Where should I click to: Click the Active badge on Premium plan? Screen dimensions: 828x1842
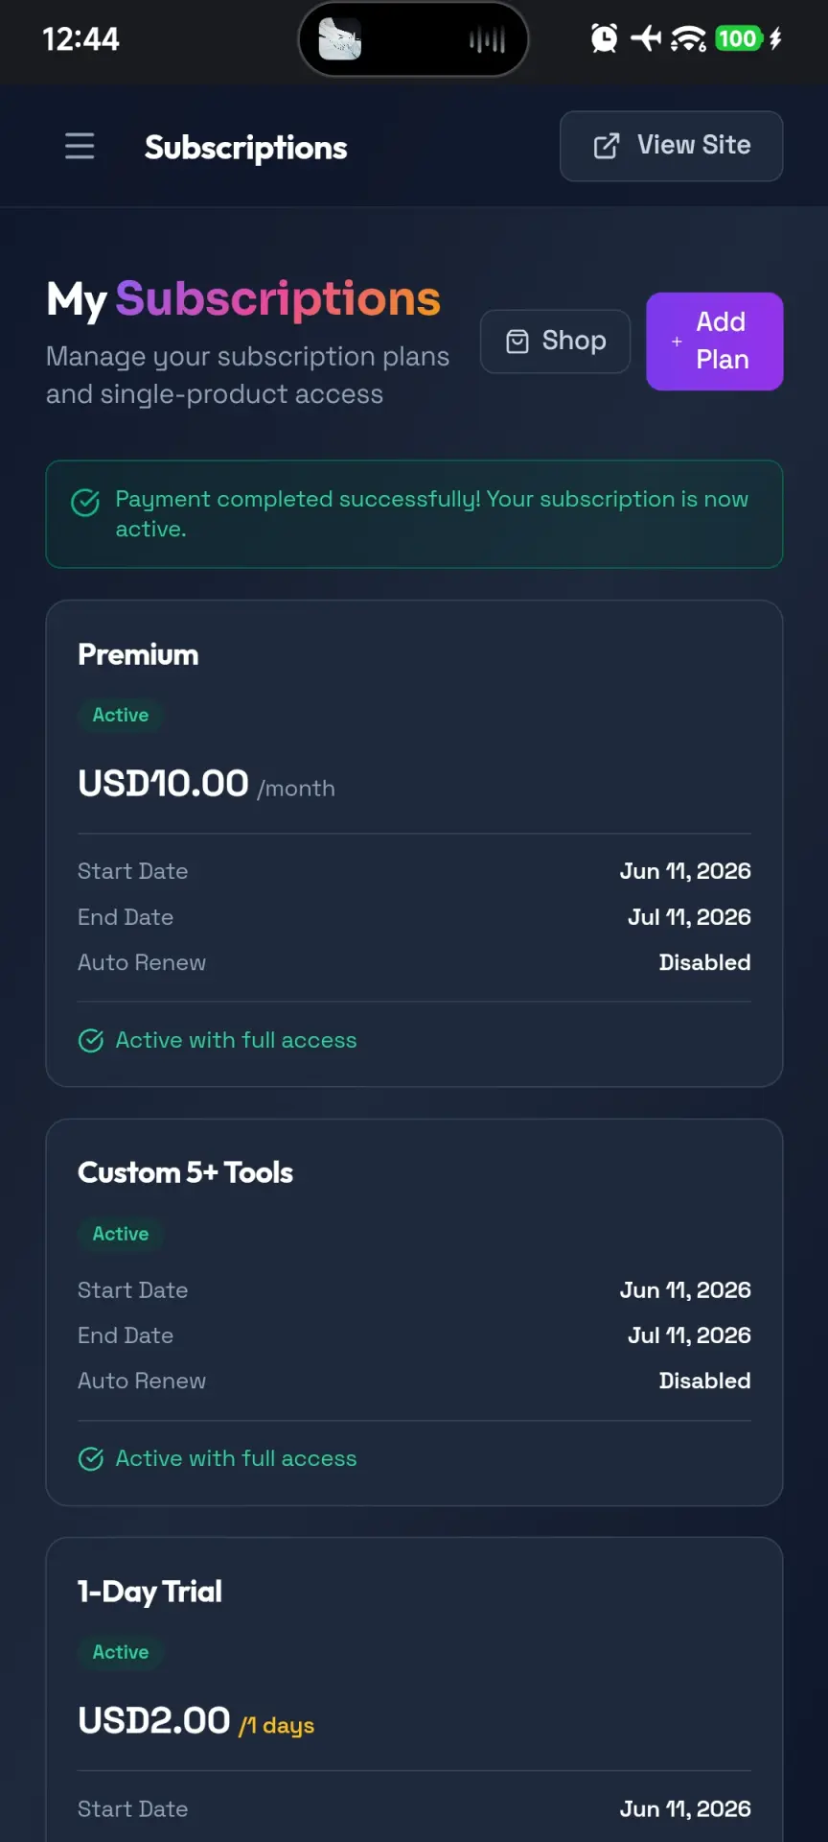(121, 715)
